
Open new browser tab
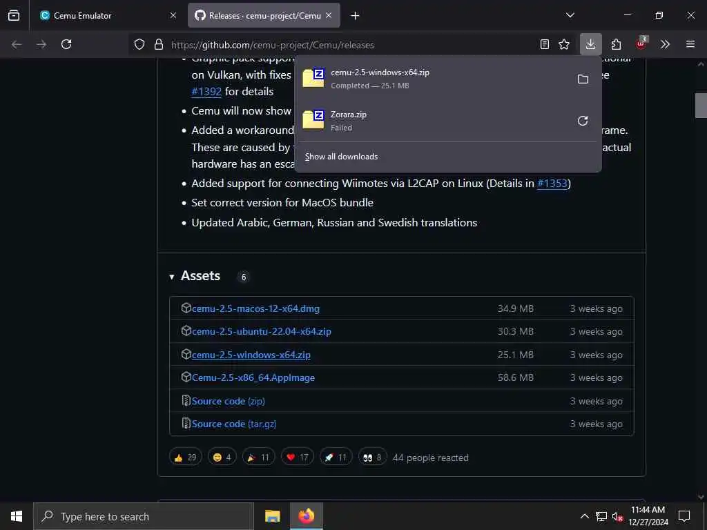356,16
